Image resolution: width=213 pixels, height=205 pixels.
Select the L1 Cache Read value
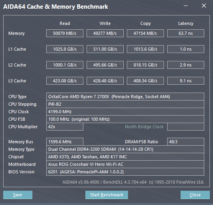[65, 49]
